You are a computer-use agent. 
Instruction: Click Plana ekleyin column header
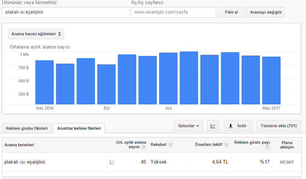point(287,145)
